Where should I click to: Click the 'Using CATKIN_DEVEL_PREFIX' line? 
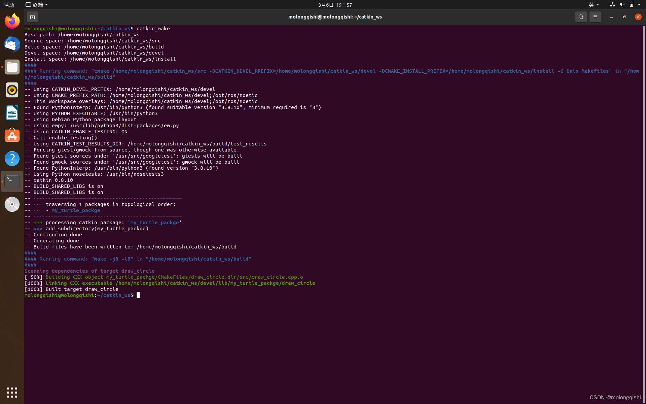coord(120,89)
